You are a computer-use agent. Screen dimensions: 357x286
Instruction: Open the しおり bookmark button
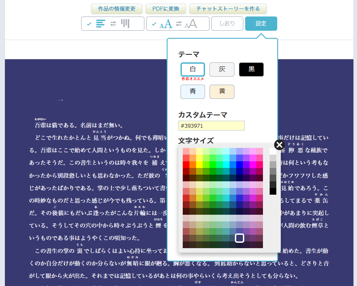227,24
